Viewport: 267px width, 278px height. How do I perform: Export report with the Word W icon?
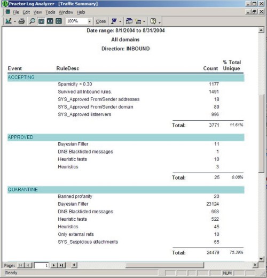coord(114,21)
